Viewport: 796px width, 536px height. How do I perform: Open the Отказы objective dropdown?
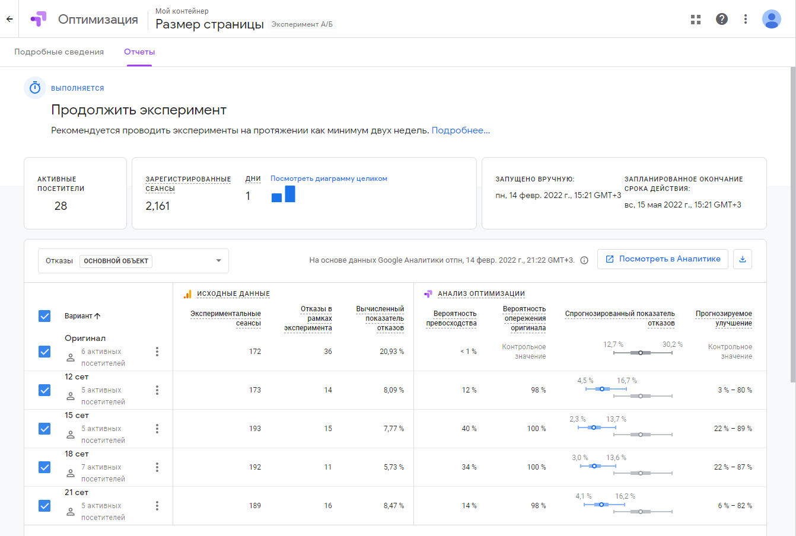[x=133, y=261]
